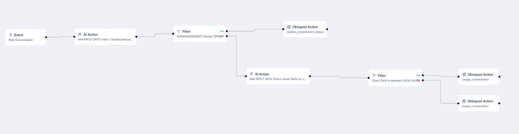Click the icon on update_conversation_status action node
Image resolution: width=519 pixels, height=134 pixels.
(289, 27)
